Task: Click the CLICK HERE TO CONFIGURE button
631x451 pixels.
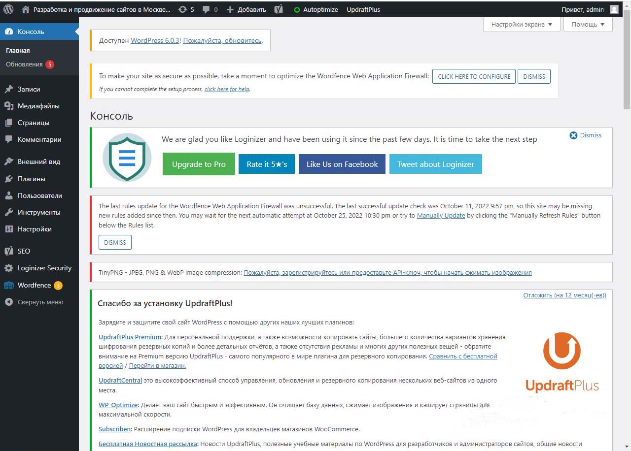Action: point(474,76)
